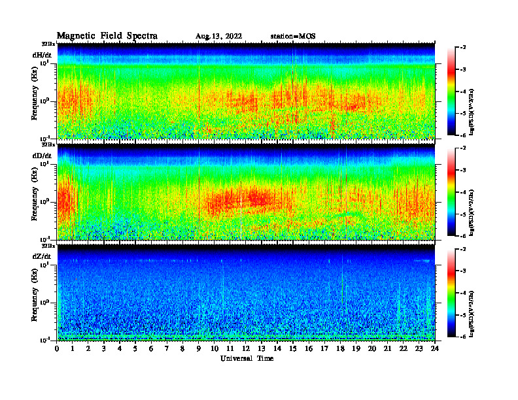Click the -6 value on dH/dt color bar

(x=463, y=135)
